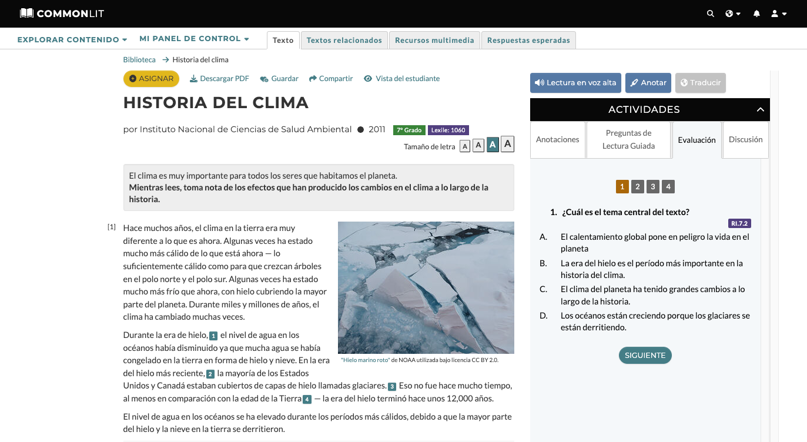Click the 7º Grado badge
Screen dimensions: 807x442
click(x=409, y=130)
